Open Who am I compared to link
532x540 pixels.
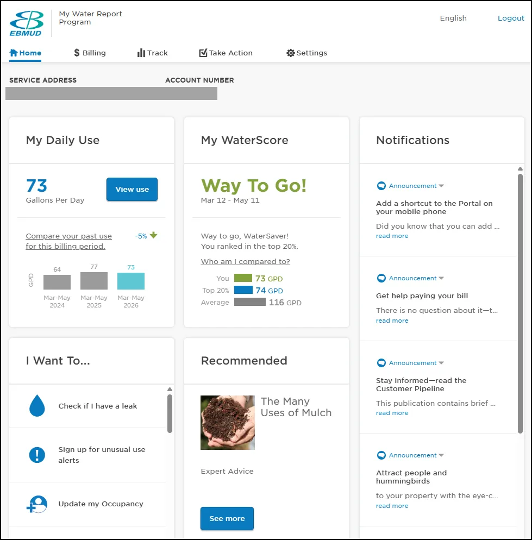click(245, 261)
